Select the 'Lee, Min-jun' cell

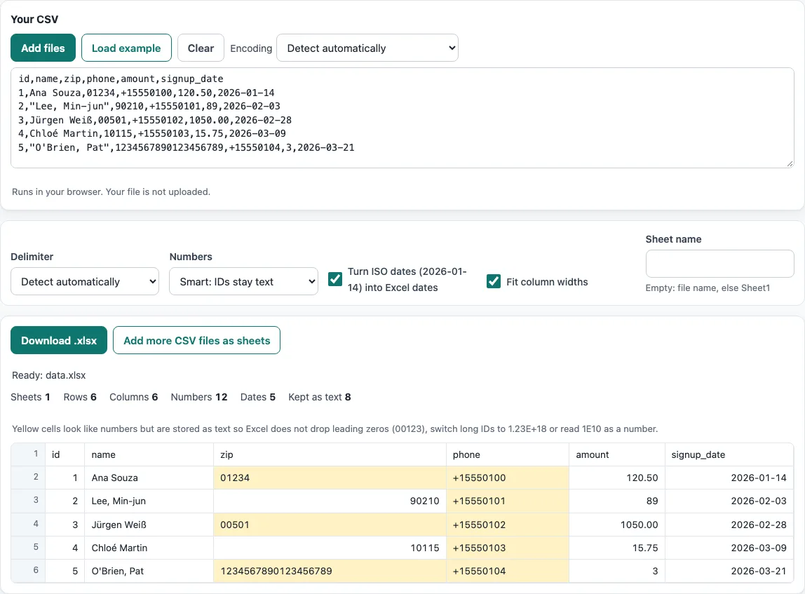pyautogui.click(x=149, y=501)
